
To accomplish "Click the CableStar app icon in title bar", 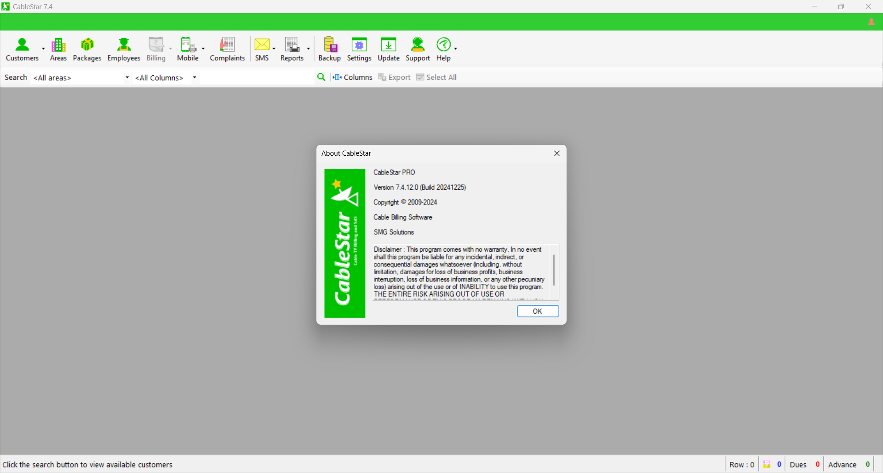I will pos(6,6).
